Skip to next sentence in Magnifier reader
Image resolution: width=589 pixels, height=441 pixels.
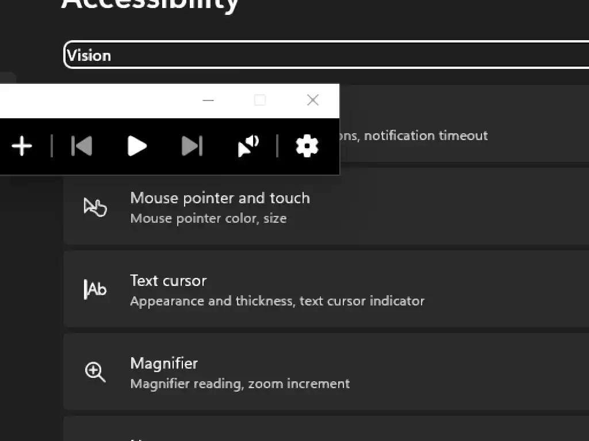click(x=192, y=146)
